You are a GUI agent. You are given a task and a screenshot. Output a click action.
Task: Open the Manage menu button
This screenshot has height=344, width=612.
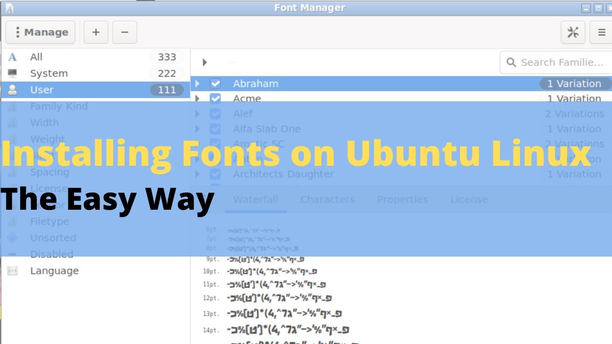coord(41,32)
